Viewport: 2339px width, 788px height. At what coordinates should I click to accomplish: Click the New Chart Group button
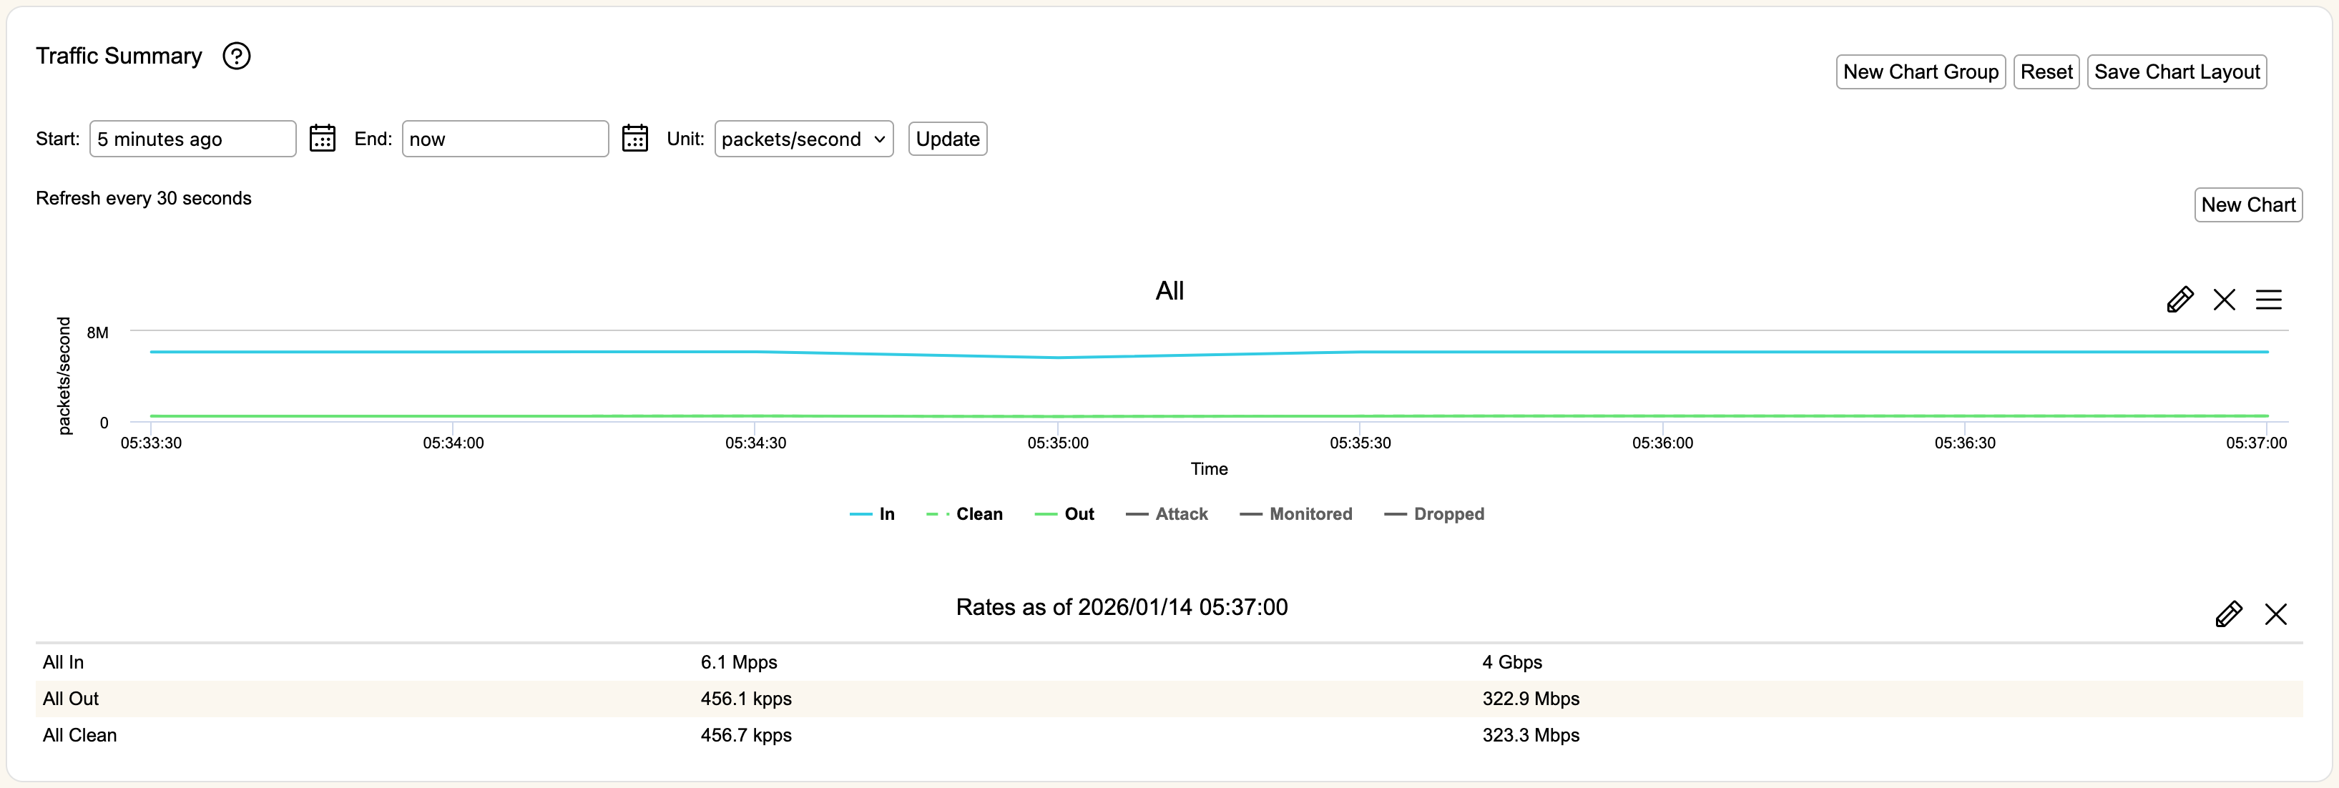(x=1921, y=72)
